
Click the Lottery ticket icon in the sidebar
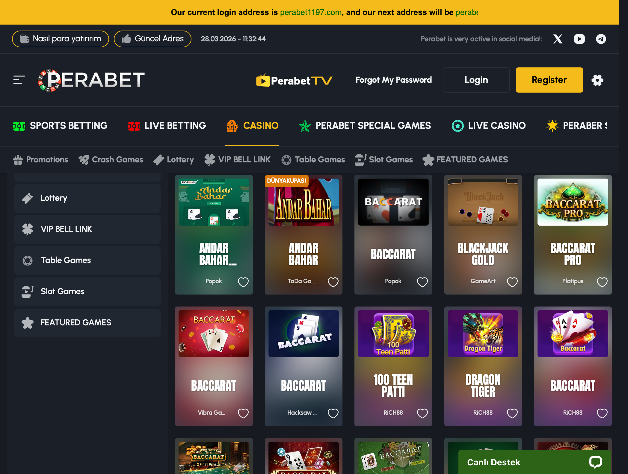28,198
